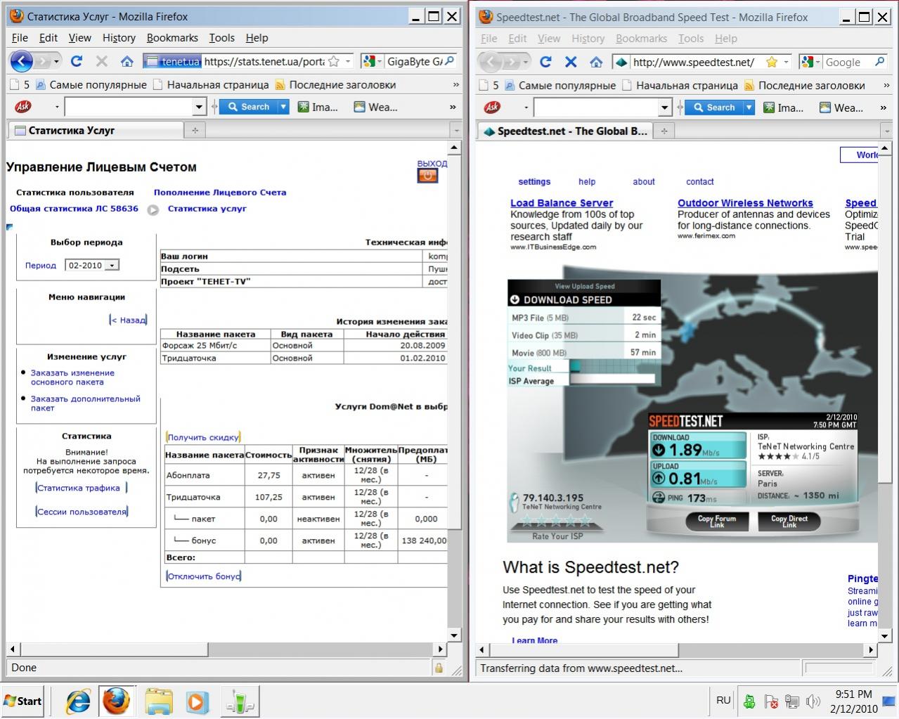Screen dimensions: 899x719
Task: Open the search engine dropdown next to Google field
Action: tap(813, 62)
